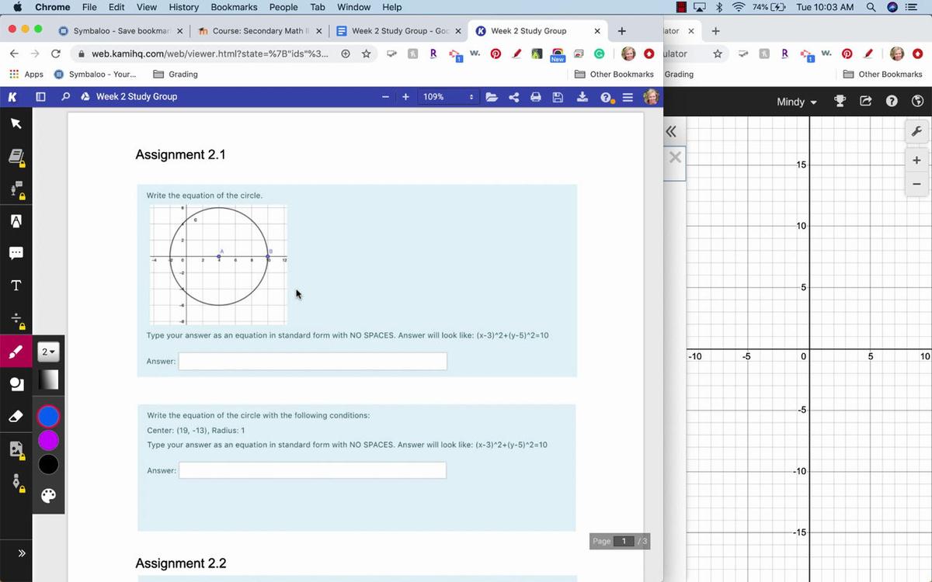Toggle the Kami sidebar panel
The height and width of the screenshot is (582, 932).
(x=40, y=97)
